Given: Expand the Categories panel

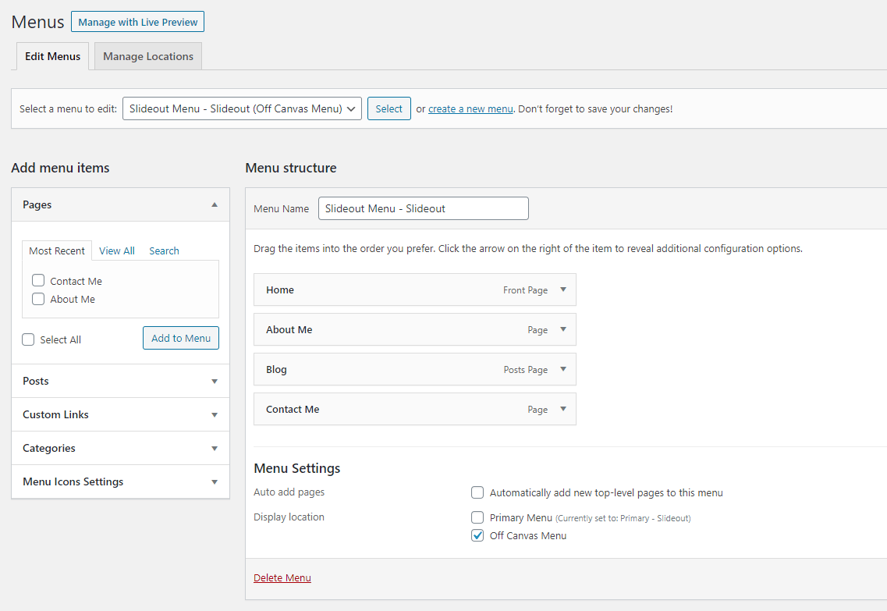Looking at the screenshot, I should tap(215, 449).
